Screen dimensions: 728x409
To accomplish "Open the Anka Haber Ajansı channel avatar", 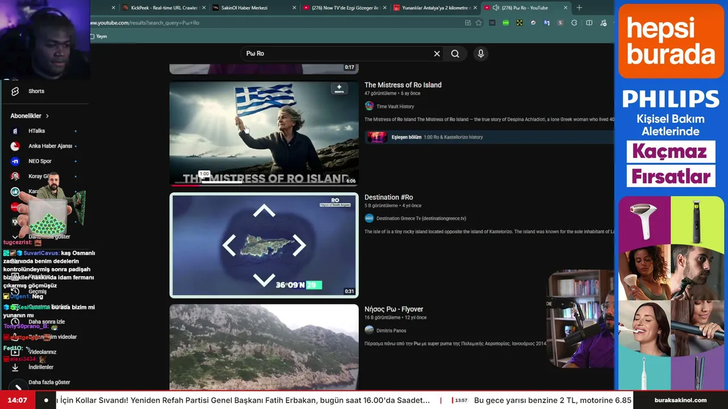I will tap(15, 146).
